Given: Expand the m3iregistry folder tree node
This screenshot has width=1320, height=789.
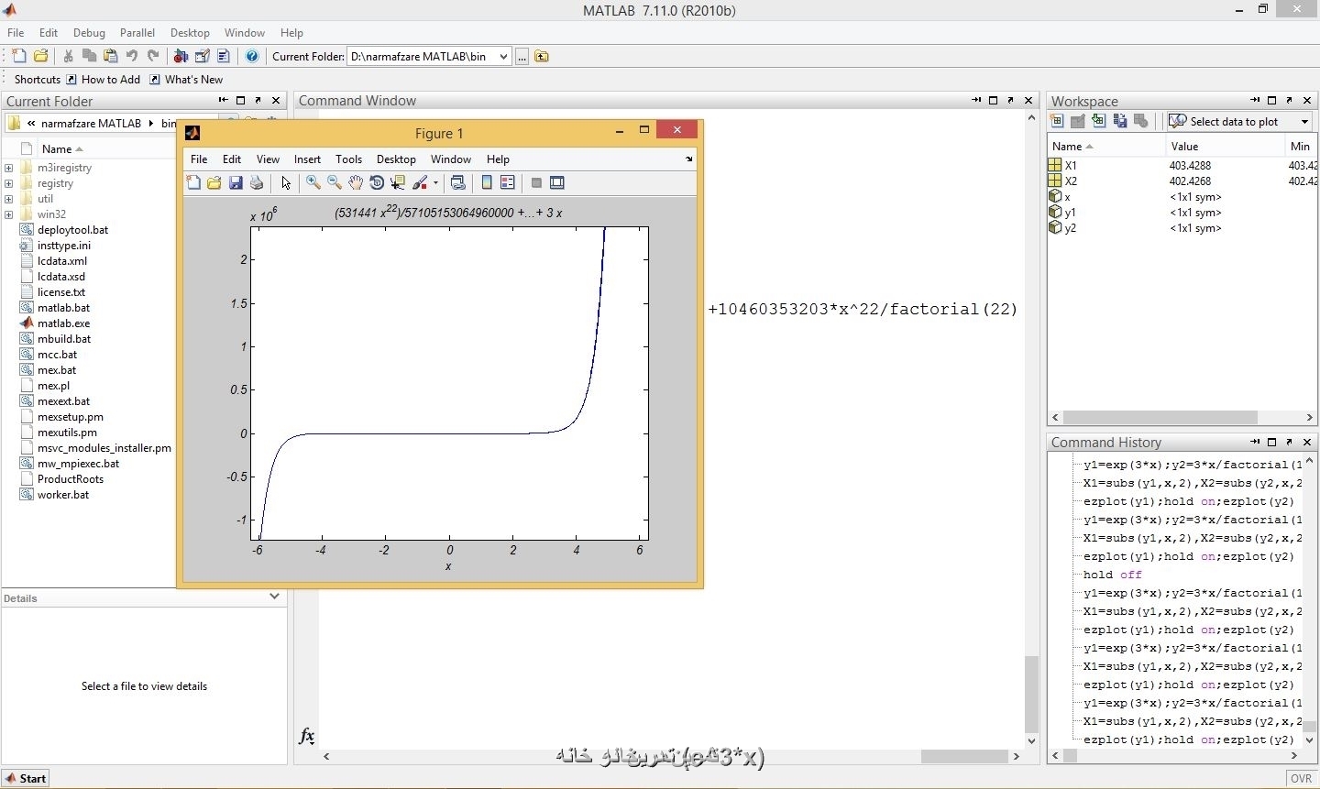Looking at the screenshot, I should (9, 168).
